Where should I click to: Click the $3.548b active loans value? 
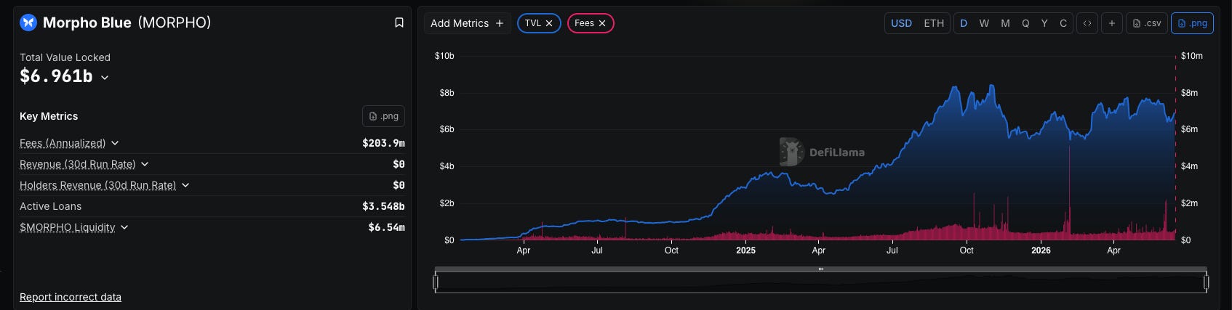pyautogui.click(x=383, y=206)
